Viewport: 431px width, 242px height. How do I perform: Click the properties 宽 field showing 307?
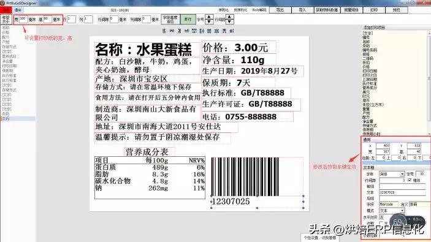[x=383, y=151]
